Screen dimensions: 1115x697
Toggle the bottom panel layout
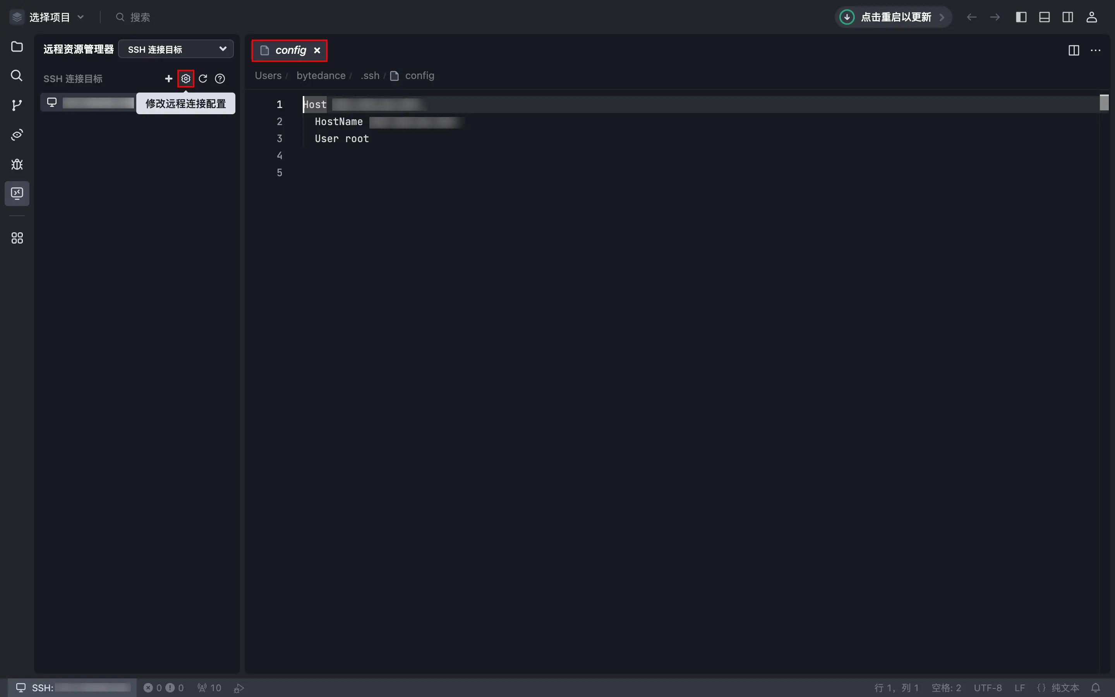pyautogui.click(x=1045, y=17)
